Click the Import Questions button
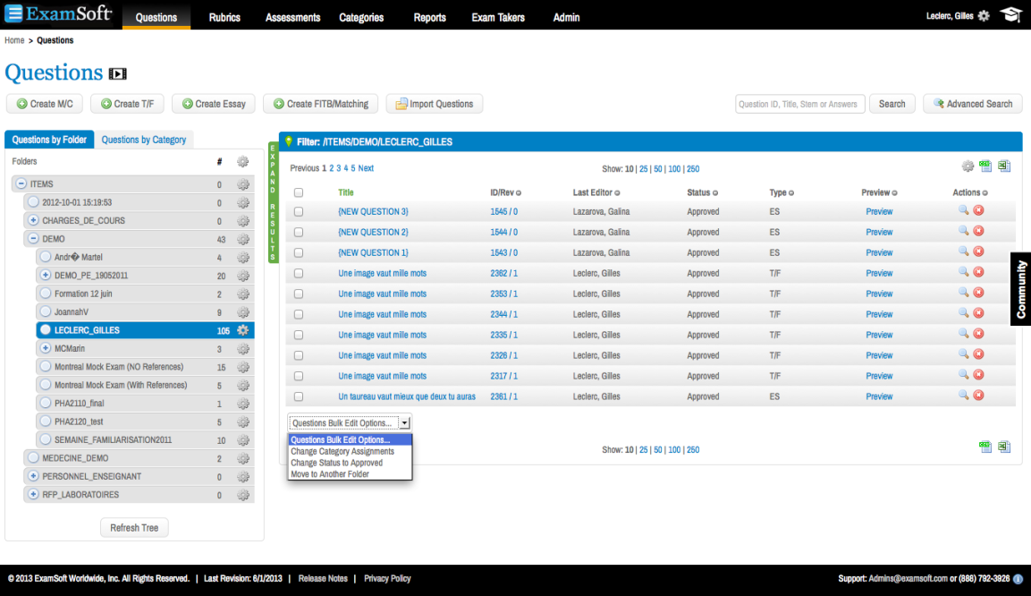Viewport: 1031px width, 596px height. tap(434, 104)
